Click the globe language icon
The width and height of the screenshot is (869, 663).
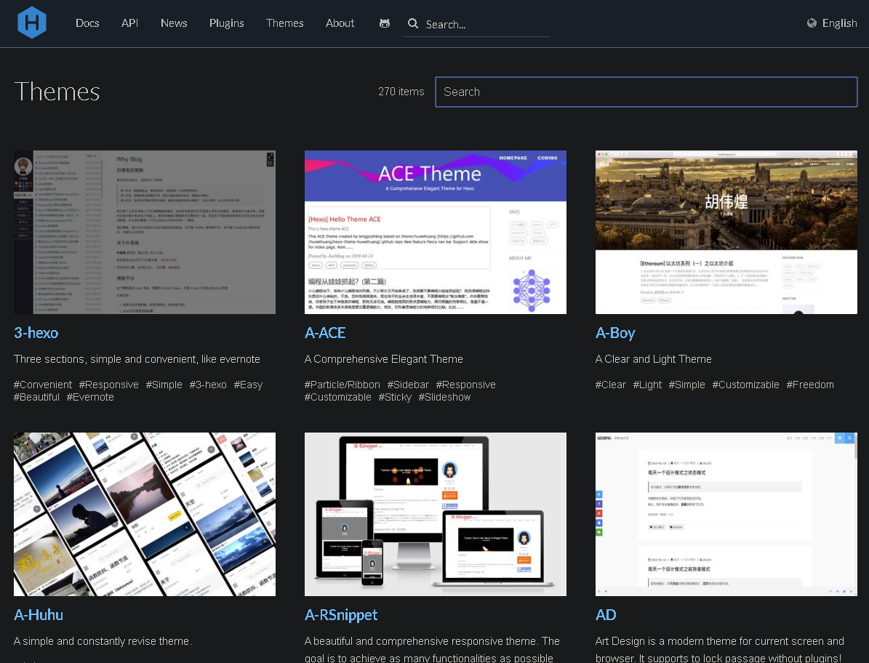tap(812, 23)
